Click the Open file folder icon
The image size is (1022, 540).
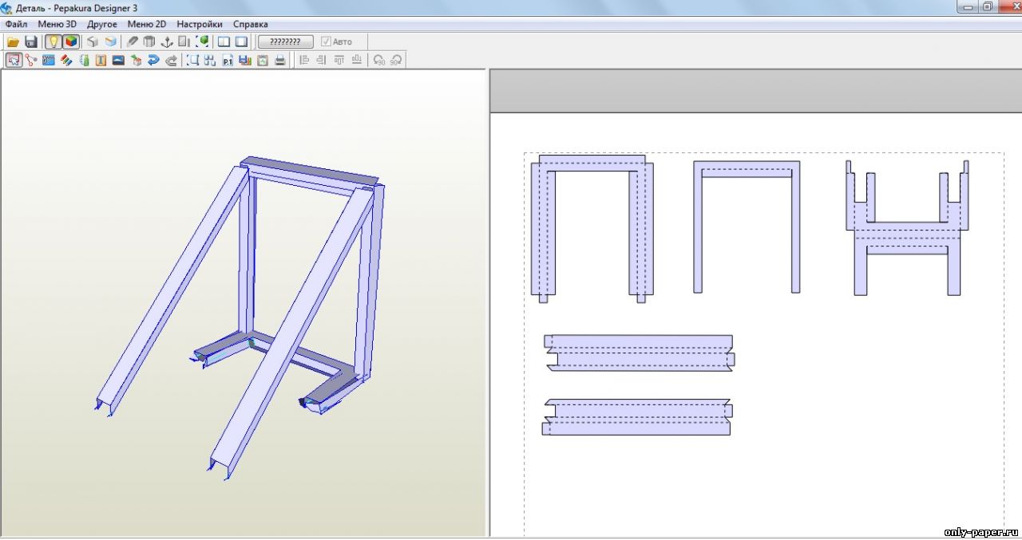[13, 41]
